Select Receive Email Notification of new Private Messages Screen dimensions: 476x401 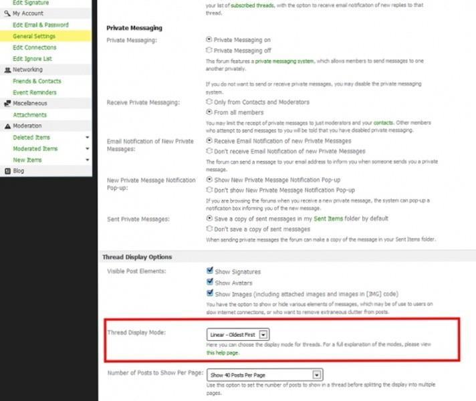(x=209, y=140)
